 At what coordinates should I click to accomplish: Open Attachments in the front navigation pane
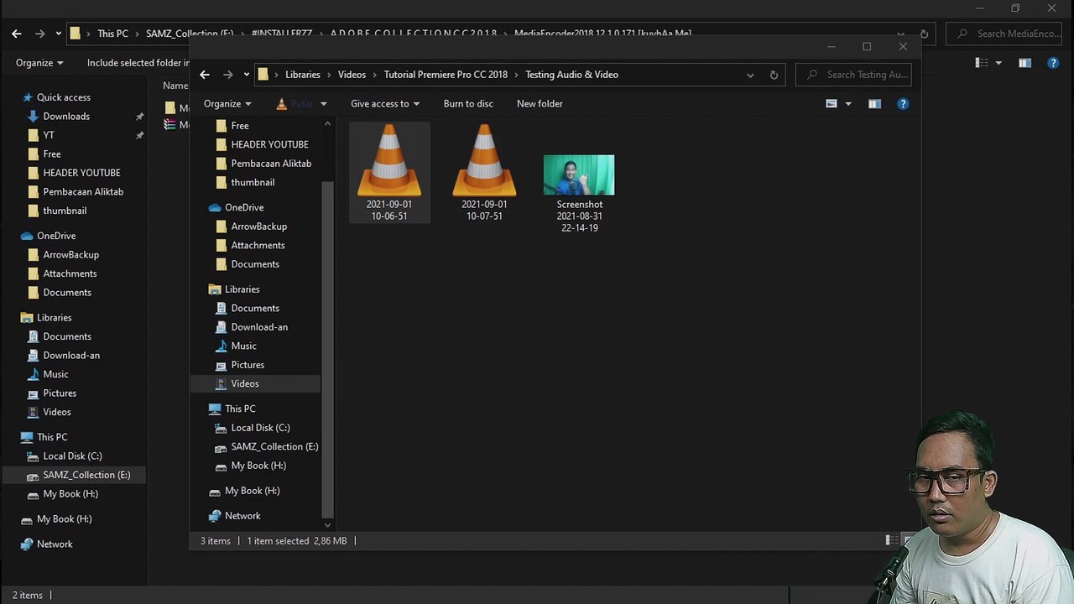[258, 245]
